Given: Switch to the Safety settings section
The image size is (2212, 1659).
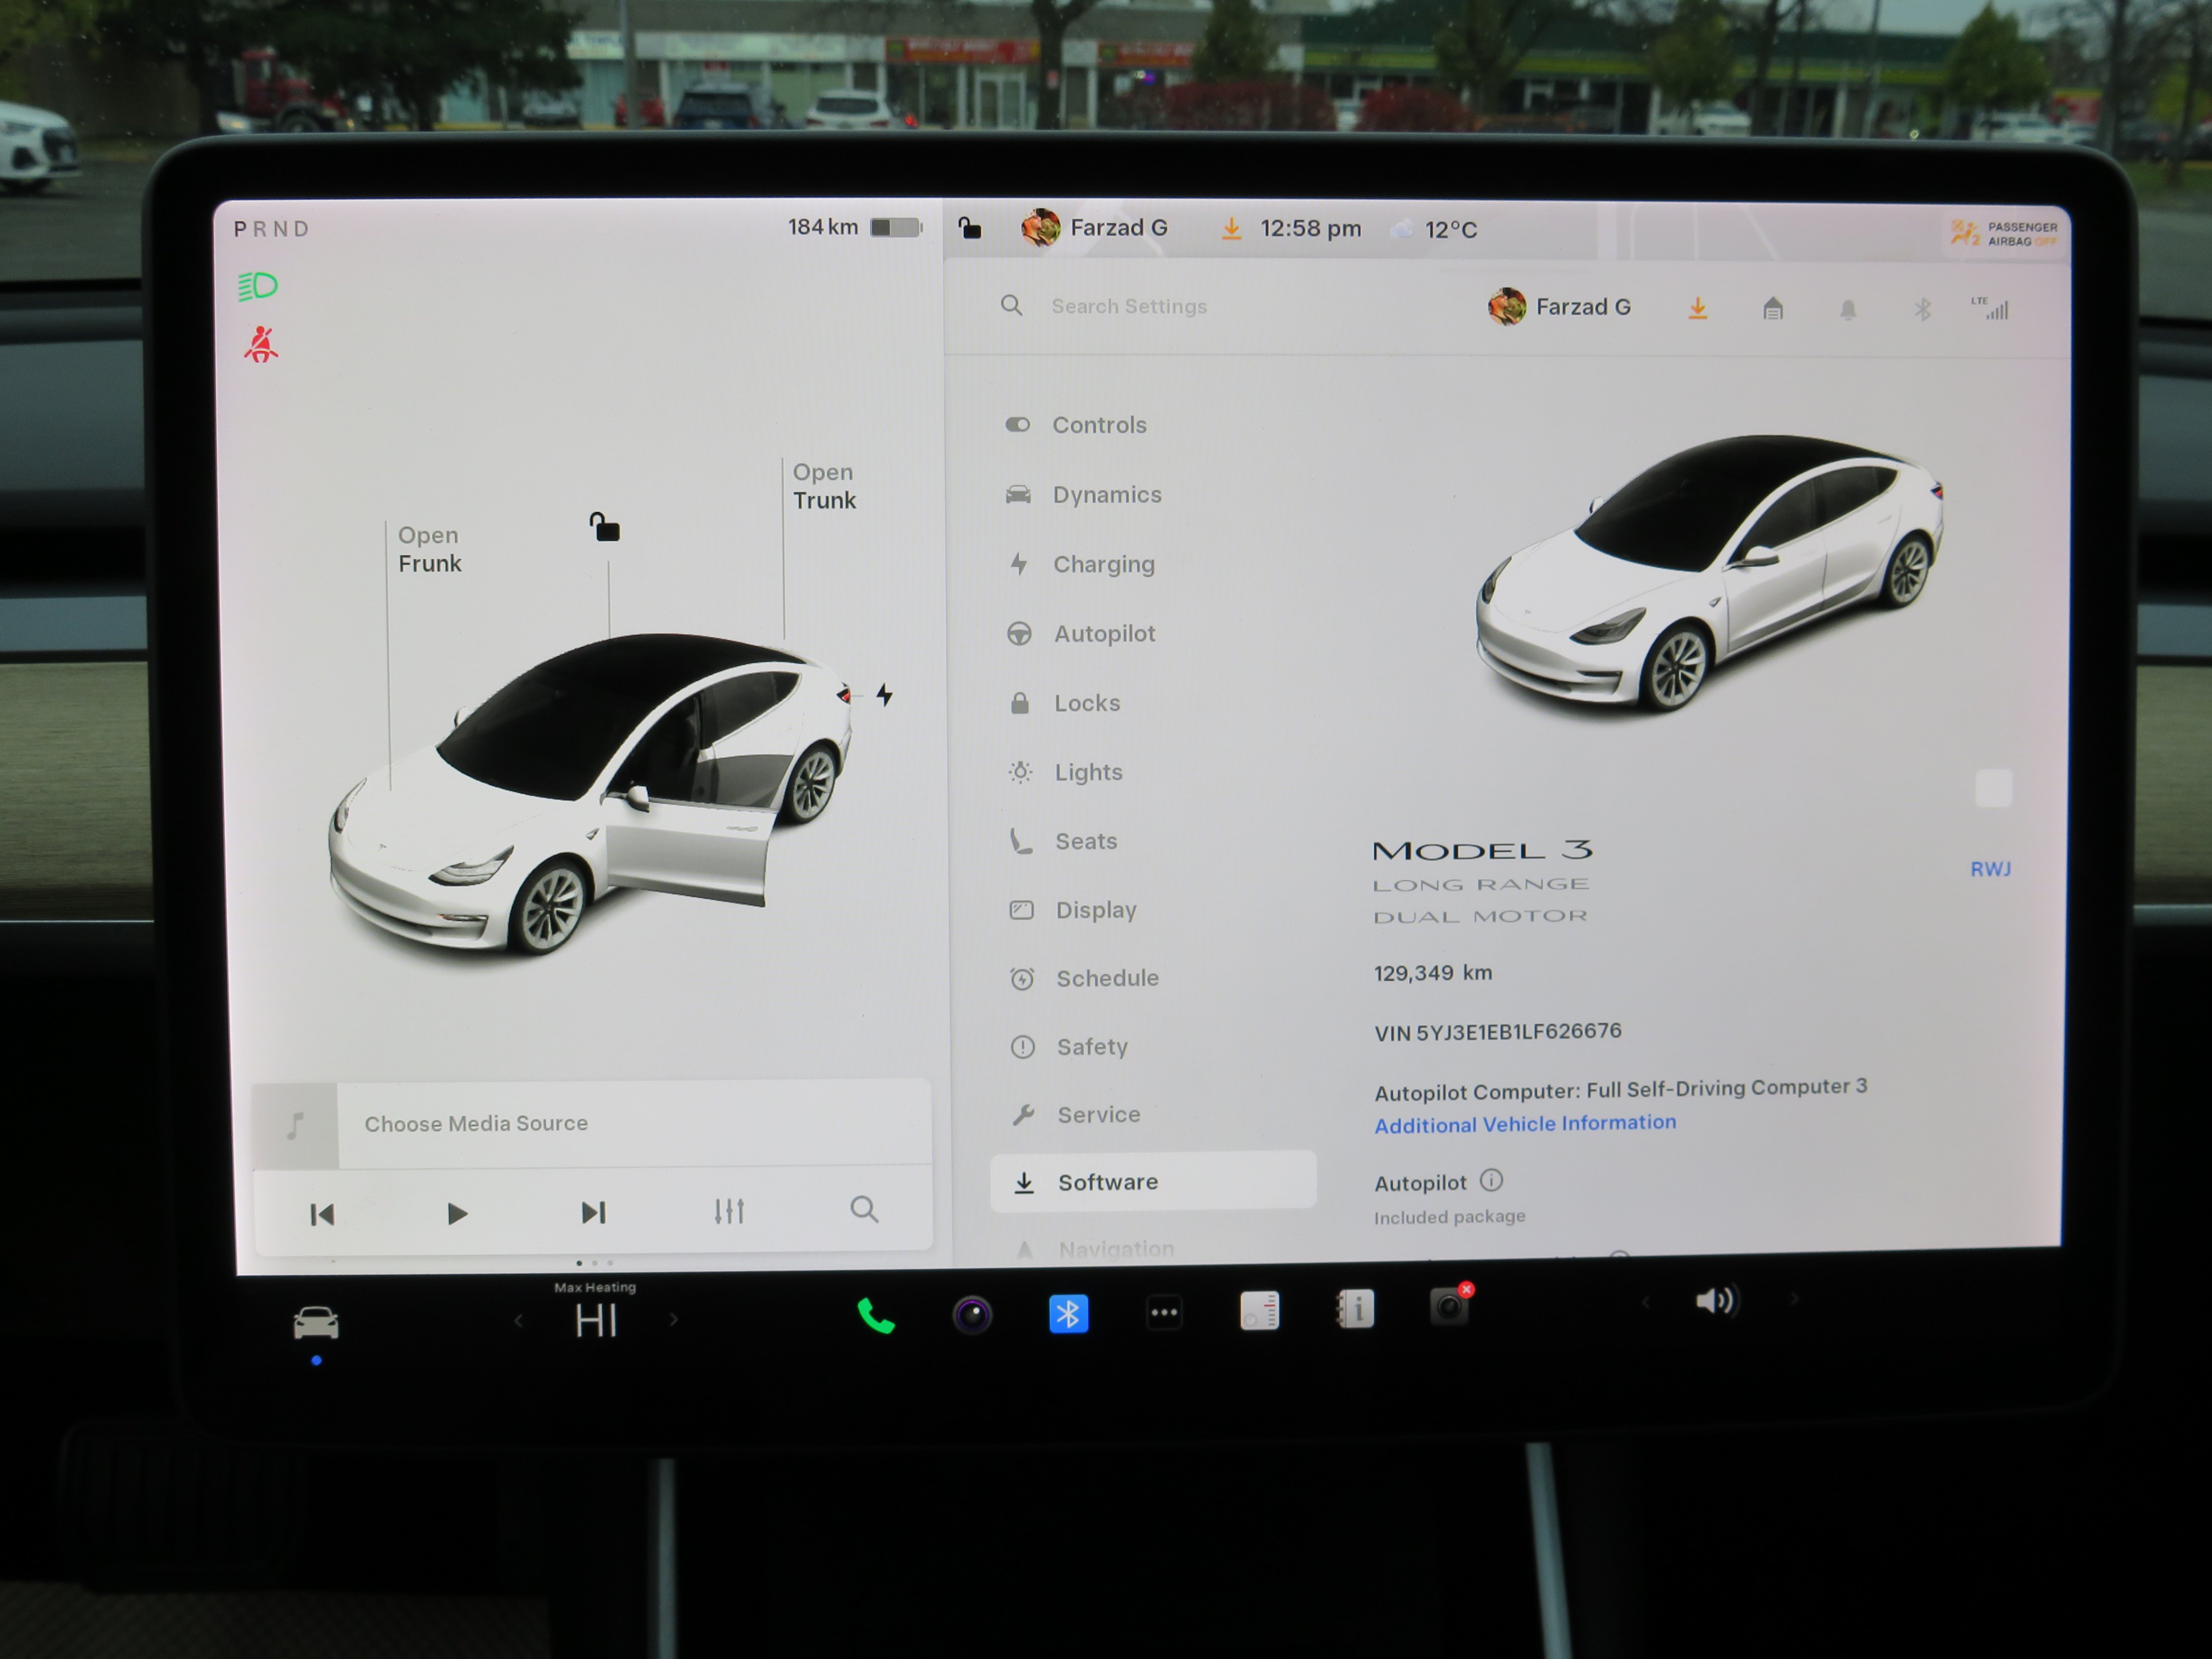Looking at the screenshot, I should click(x=1092, y=1046).
